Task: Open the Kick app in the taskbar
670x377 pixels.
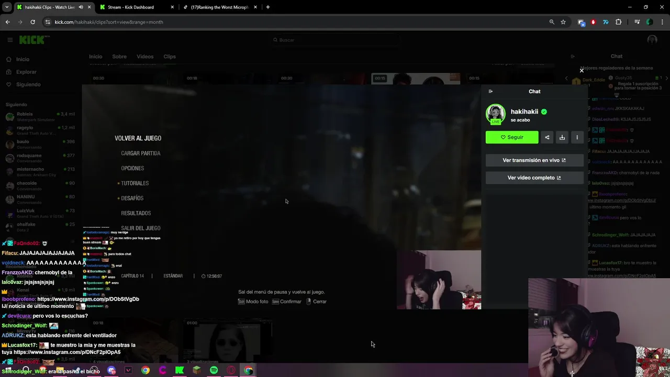Action: [x=180, y=370]
